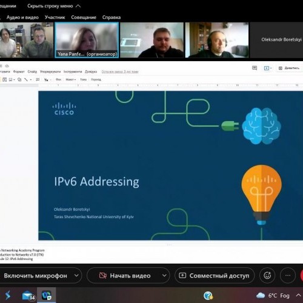Click the cloud save status icon

pos(7,66)
